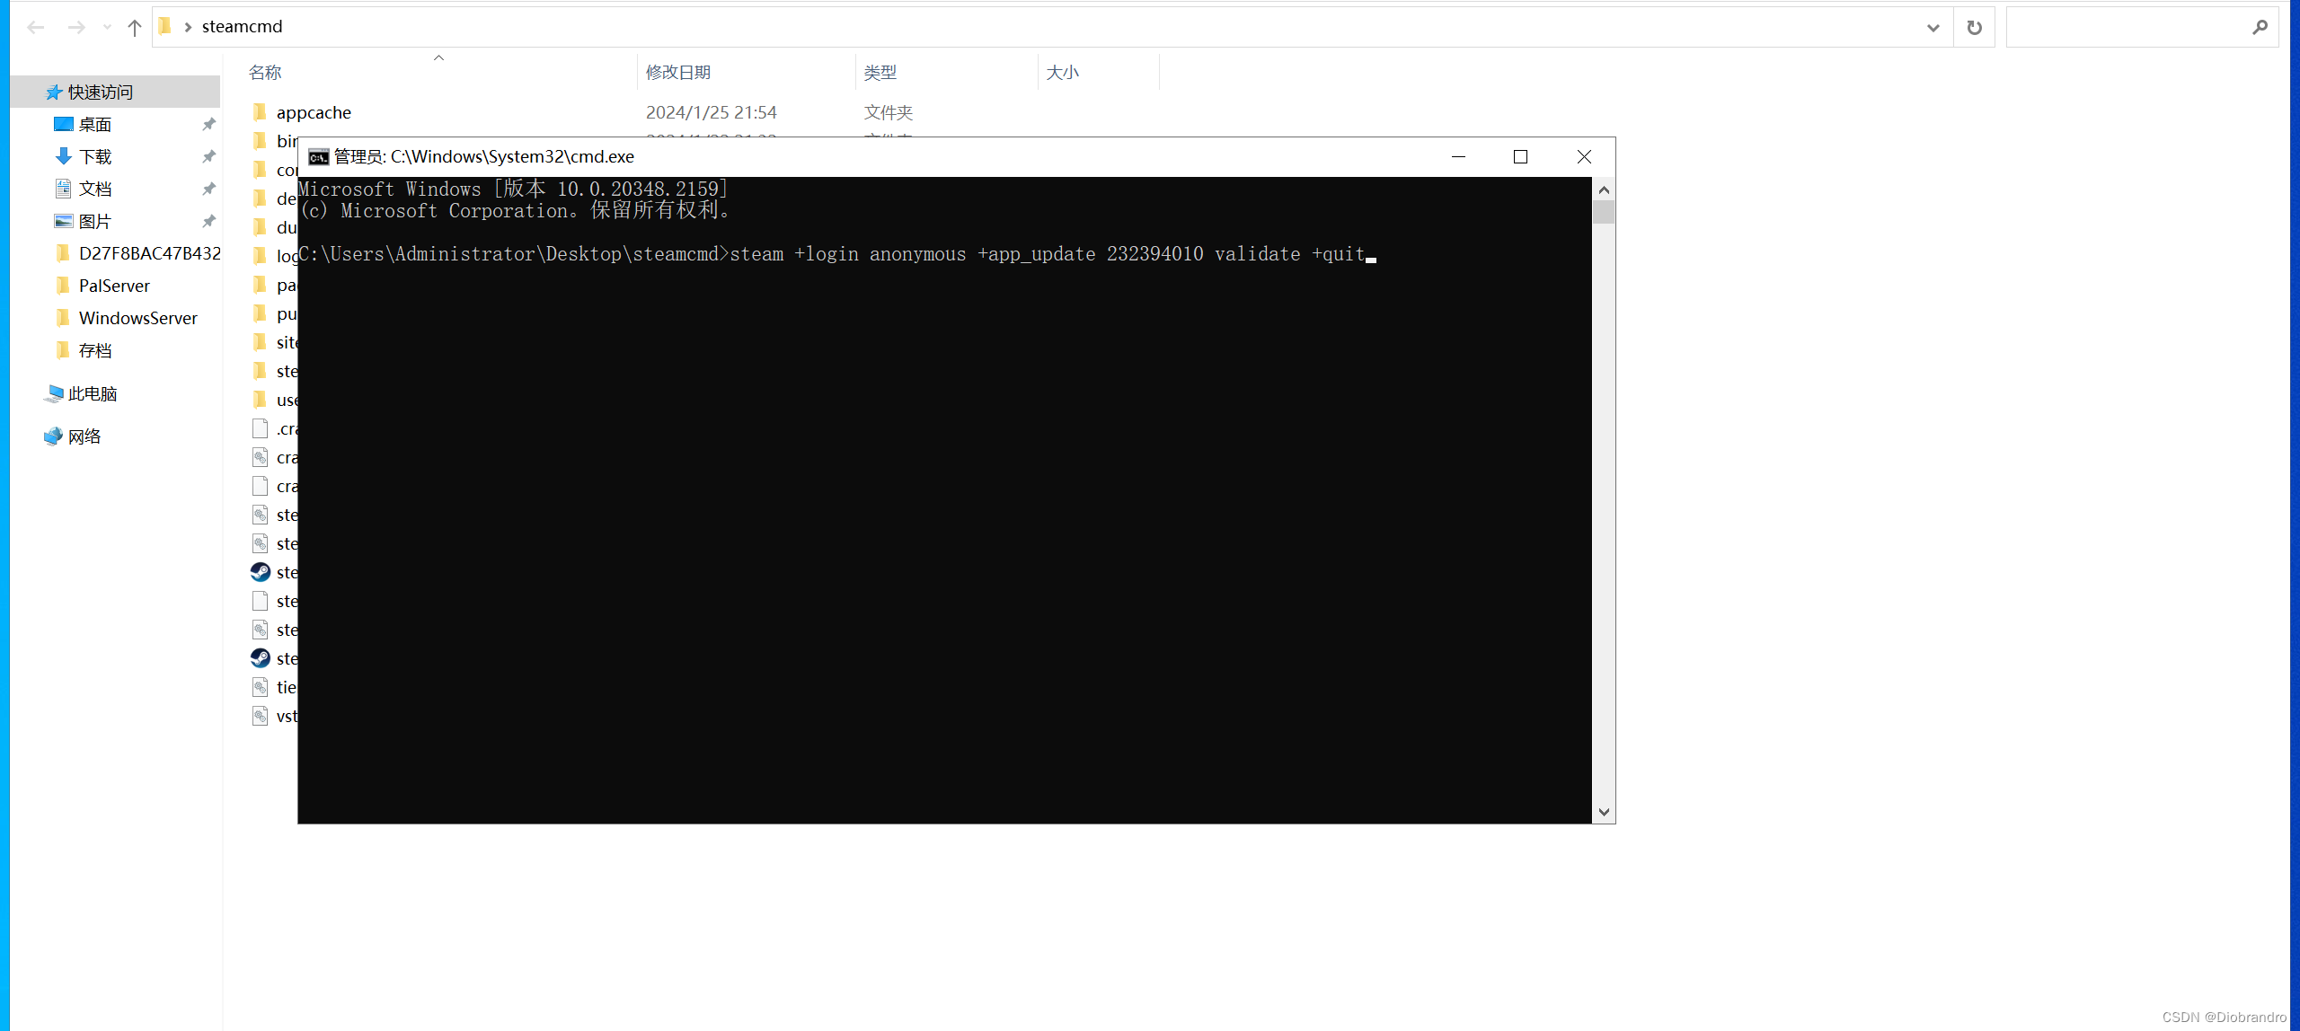Click the cmd window title bar icon

[x=318, y=157]
